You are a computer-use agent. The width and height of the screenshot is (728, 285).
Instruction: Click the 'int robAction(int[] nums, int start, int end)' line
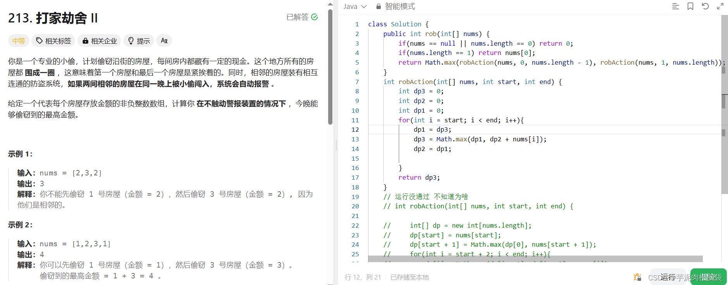click(472, 82)
